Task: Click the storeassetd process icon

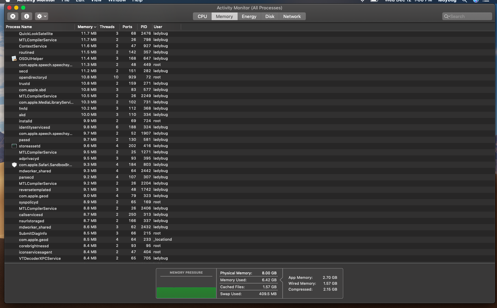Action: [x=14, y=146]
